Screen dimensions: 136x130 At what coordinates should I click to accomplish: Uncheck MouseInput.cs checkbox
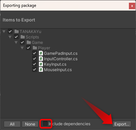(x=35, y=69)
